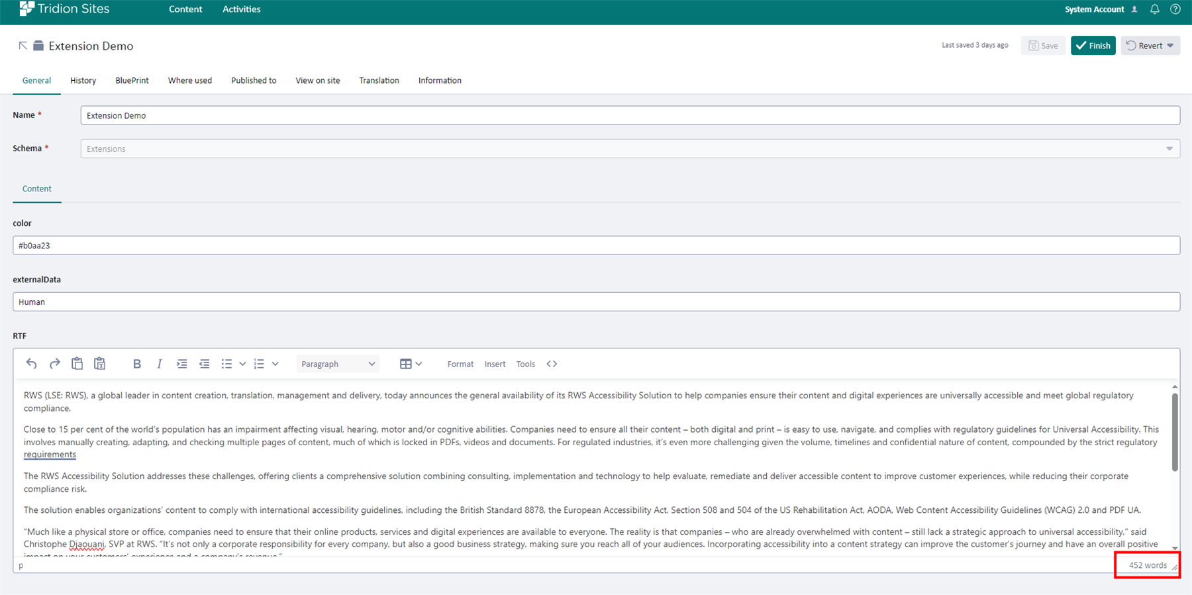This screenshot has height=595, width=1192.
Task: Click the paste clipboard icon
Action: (77, 364)
